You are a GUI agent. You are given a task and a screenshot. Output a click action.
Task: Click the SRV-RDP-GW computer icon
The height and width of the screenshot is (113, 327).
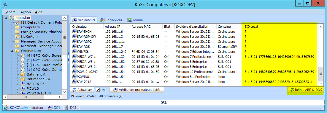[74, 37]
